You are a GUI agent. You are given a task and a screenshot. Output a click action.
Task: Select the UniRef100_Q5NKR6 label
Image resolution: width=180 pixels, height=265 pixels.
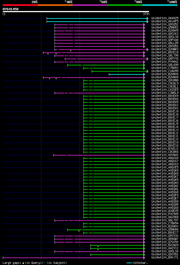pyautogui.click(x=165, y=229)
